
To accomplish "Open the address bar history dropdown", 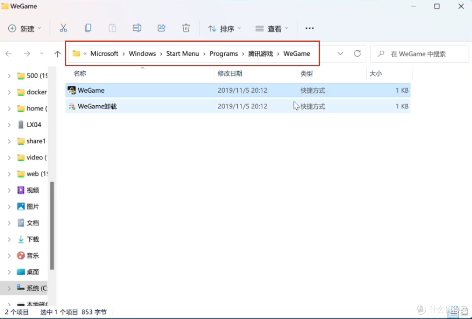I will click(340, 54).
